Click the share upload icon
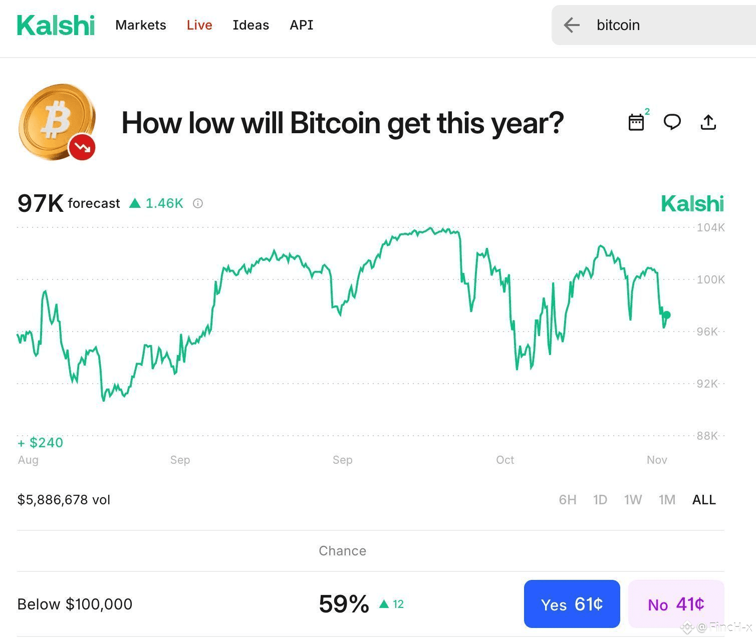The height and width of the screenshot is (640, 756). [708, 122]
